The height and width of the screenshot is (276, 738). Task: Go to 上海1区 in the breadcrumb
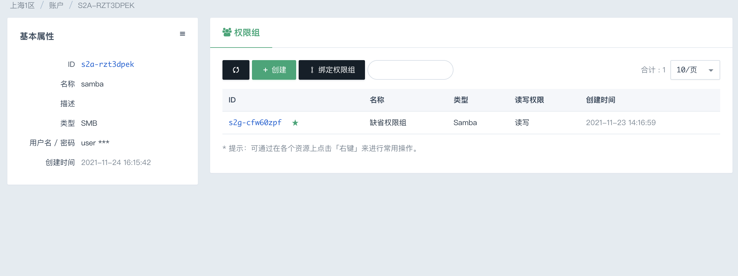[x=22, y=6]
